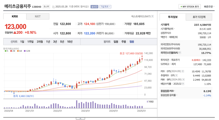
Task: Open the help icon beside PBR BPS(2024.09)
Action: (184, 80)
